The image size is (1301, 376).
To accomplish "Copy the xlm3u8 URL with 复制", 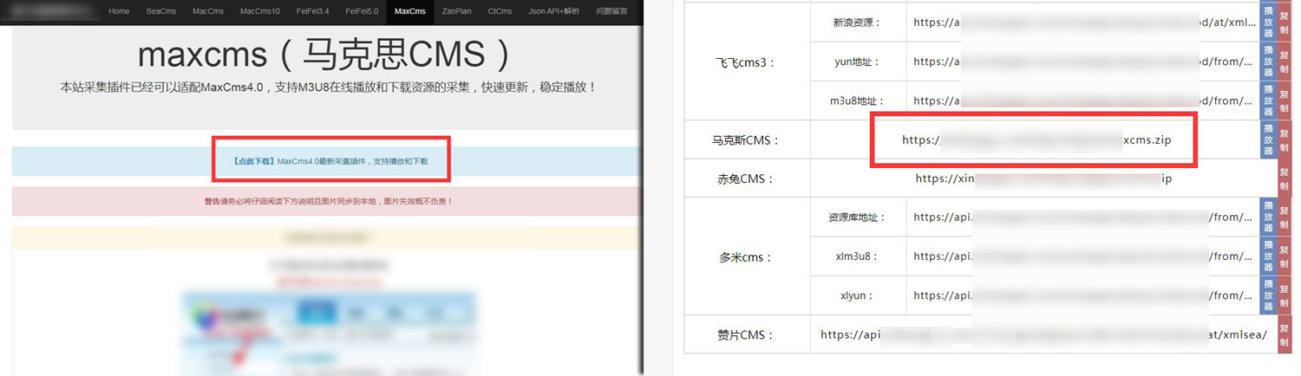I will (x=1285, y=256).
